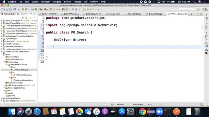
Task: Open Terminal from the Dock
Action: [168, 111]
